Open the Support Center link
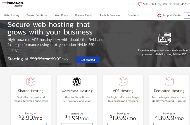The height and width of the screenshot is (125, 190). pos(172,15)
